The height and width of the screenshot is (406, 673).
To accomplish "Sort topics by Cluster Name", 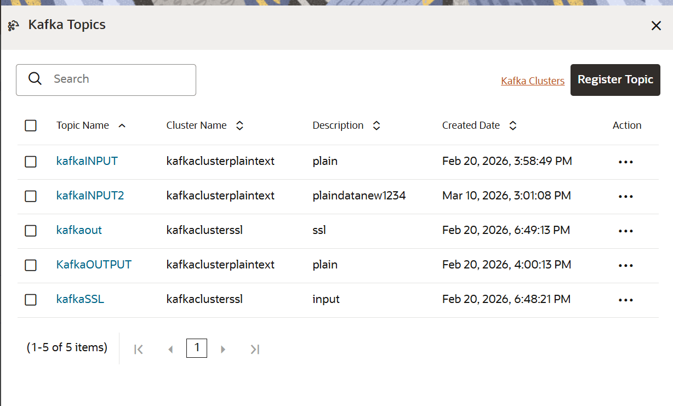I will coord(239,125).
